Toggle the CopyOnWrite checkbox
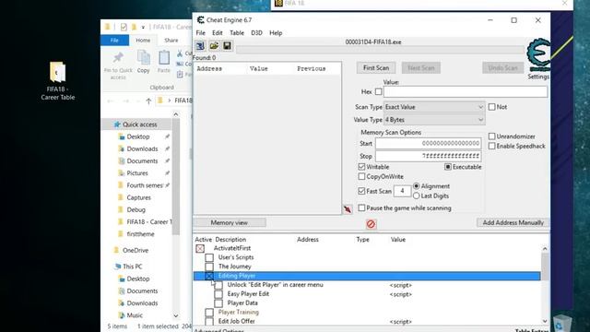 point(361,176)
